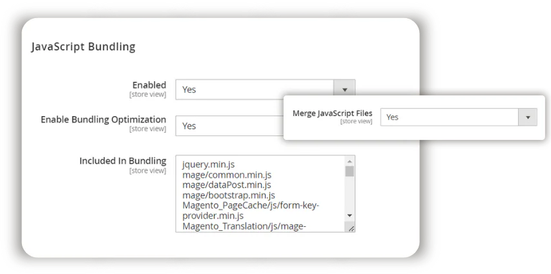Click the Included In Bundling label
This screenshot has height=274, width=551.
pos(123,161)
